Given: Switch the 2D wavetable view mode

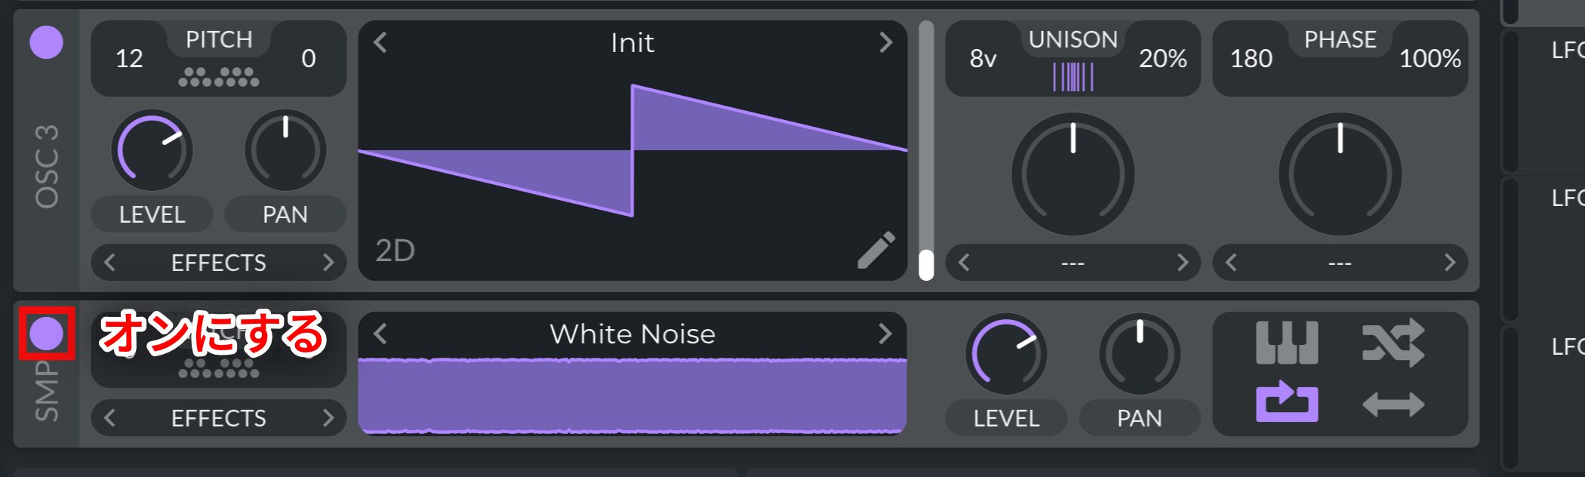Looking at the screenshot, I should [395, 251].
